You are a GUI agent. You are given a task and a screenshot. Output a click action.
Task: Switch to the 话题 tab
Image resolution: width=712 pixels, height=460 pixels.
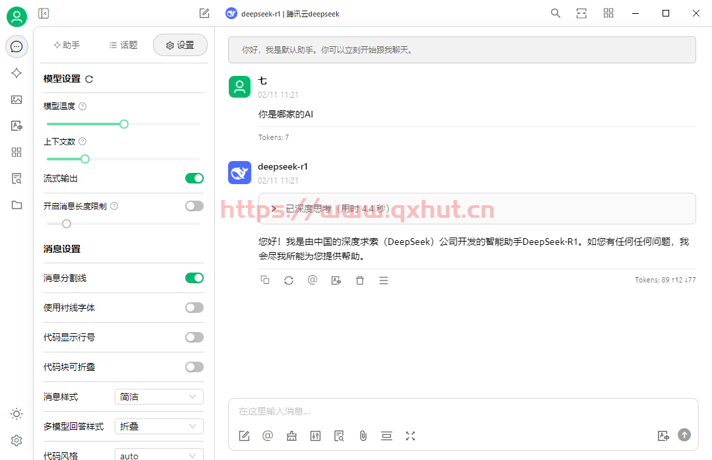[x=123, y=45]
